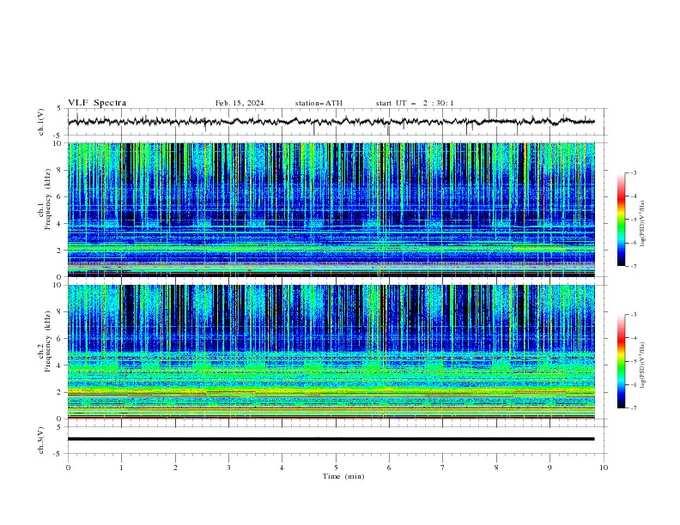This screenshot has width=680, height=525.
Task: Click time-axis tick label "5"
Action: click(x=336, y=468)
